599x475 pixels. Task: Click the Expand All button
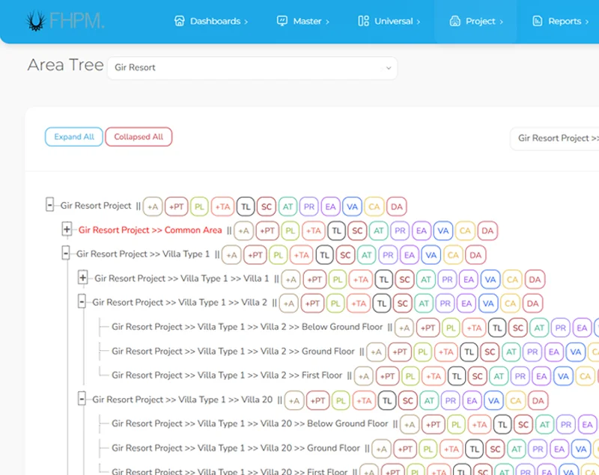(x=74, y=137)
